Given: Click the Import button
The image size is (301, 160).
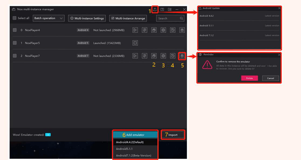Looking at the screenshot, I should pos(173,135).
